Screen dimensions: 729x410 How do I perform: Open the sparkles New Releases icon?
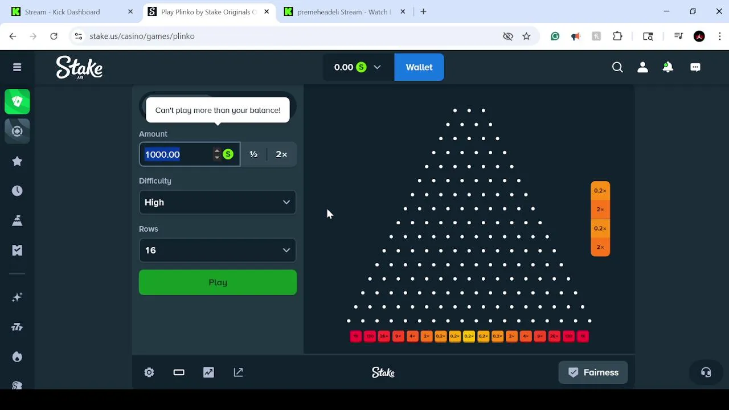(x=17, y=297)
